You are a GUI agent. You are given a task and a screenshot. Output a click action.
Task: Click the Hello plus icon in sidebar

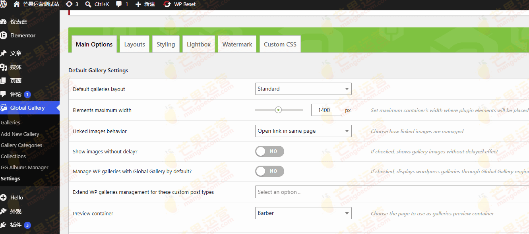point(4,197)
